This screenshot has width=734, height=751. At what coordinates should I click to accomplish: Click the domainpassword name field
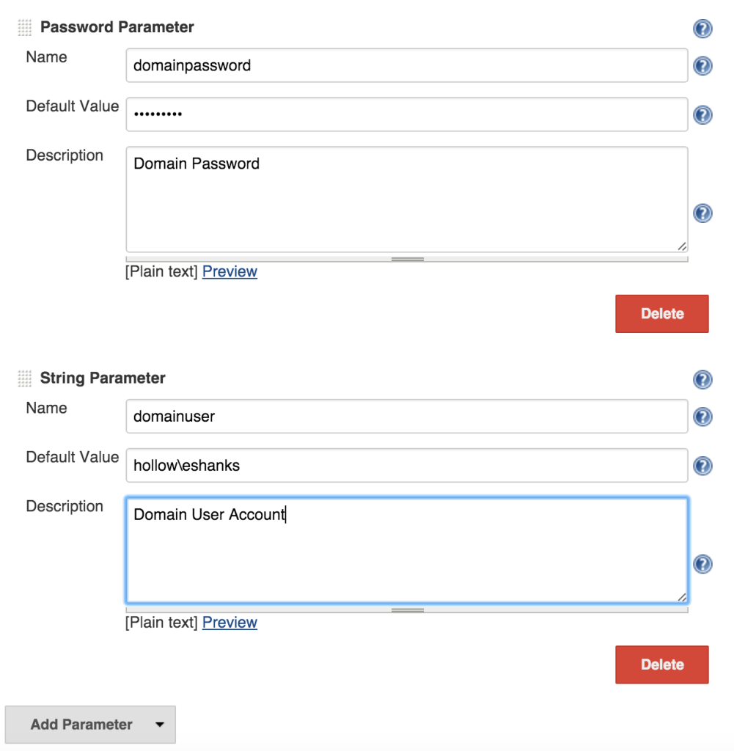[406, 66]
